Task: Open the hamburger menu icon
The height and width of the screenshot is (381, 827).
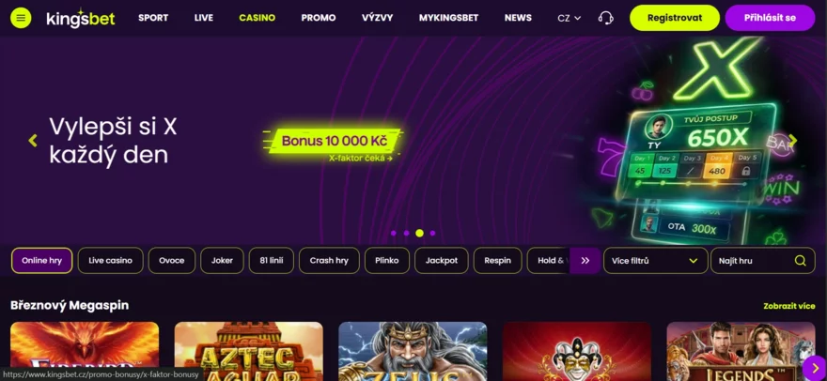Action: point(21,18)
